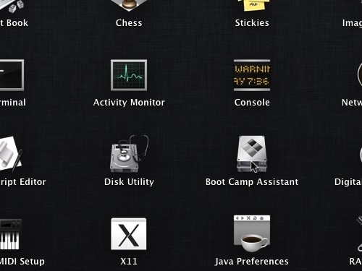Click the "t Book" label
362x271 pixels.
[14, 23]
